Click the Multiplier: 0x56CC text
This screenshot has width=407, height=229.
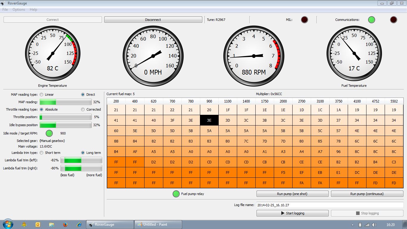tap(269, 94)
